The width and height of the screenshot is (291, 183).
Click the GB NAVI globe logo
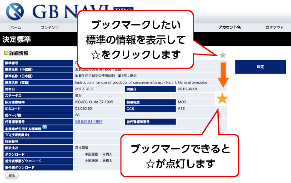[15, 11]
